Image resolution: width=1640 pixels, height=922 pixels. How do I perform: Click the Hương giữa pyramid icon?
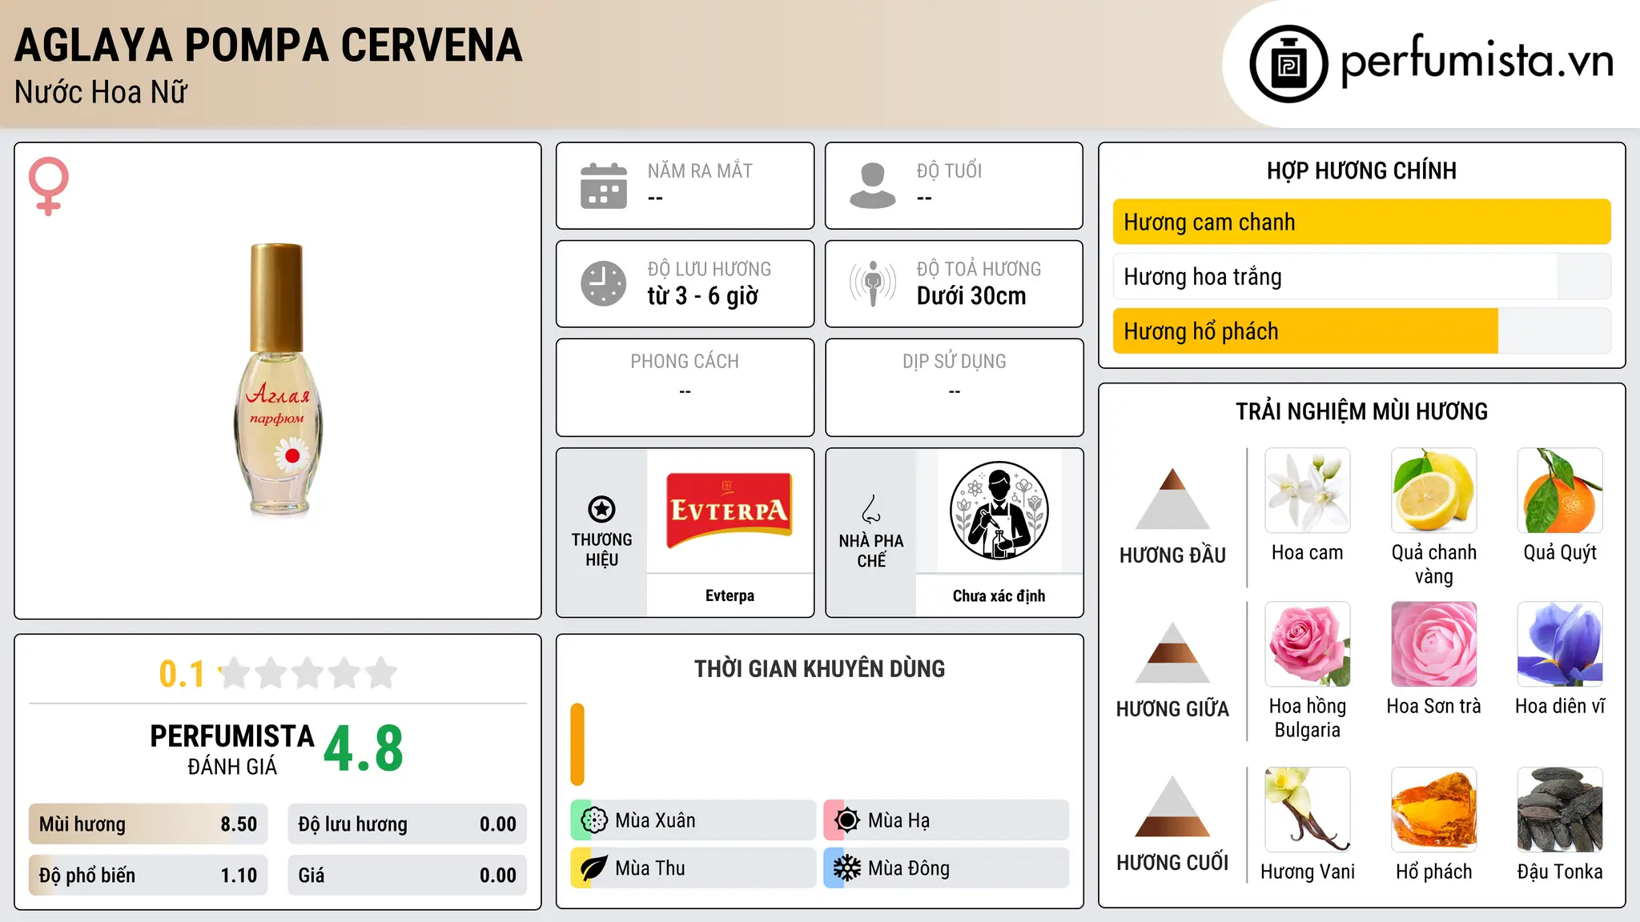click(x=1172, y=652)
